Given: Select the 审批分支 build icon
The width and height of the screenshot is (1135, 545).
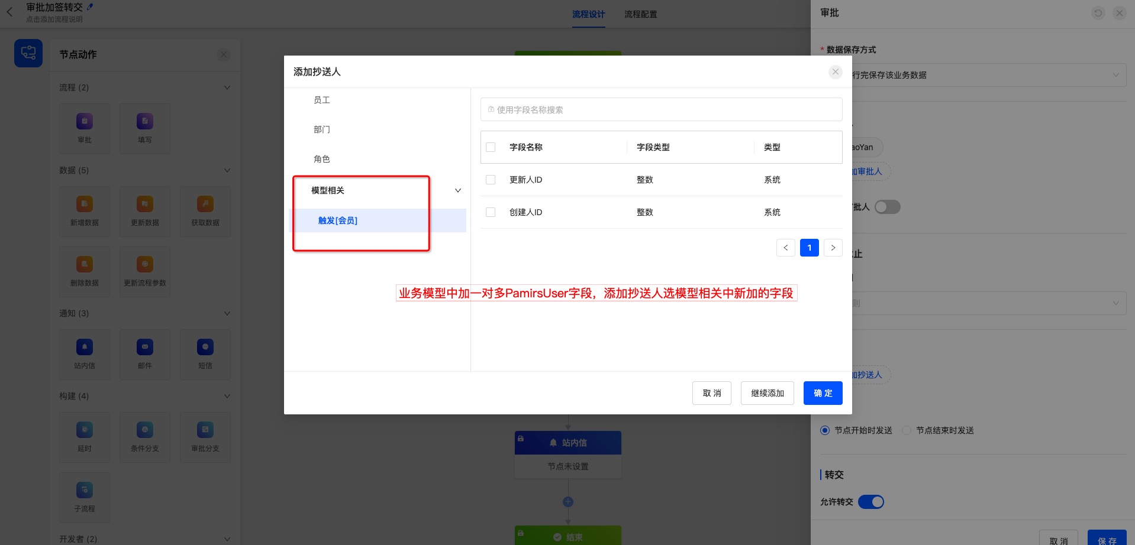Looking at the screenshot, I should (x=205, y=430).
